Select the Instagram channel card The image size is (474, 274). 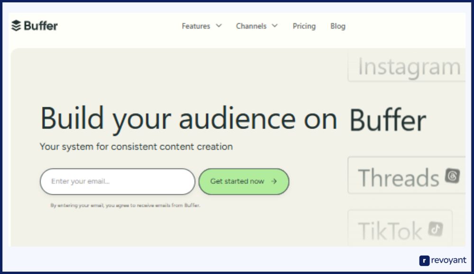(409, 67)
